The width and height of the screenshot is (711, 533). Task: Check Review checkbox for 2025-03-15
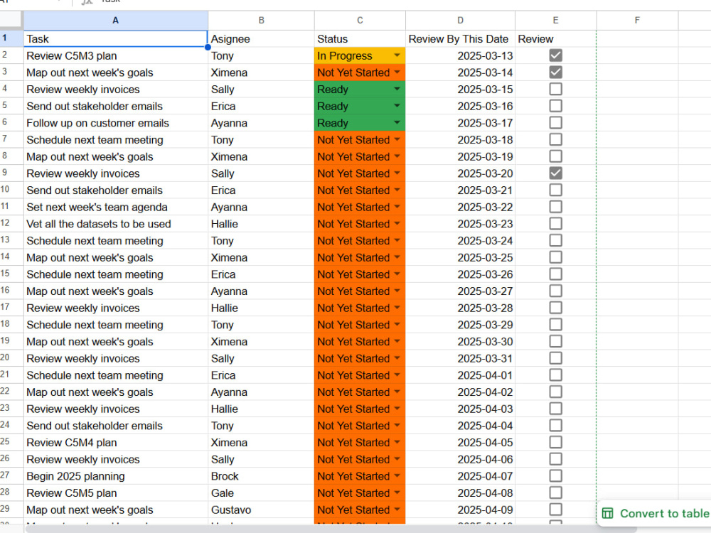point(555,90)
